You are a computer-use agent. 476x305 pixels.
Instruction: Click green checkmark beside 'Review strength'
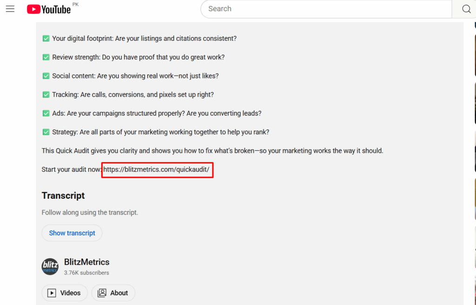point(46,57)
